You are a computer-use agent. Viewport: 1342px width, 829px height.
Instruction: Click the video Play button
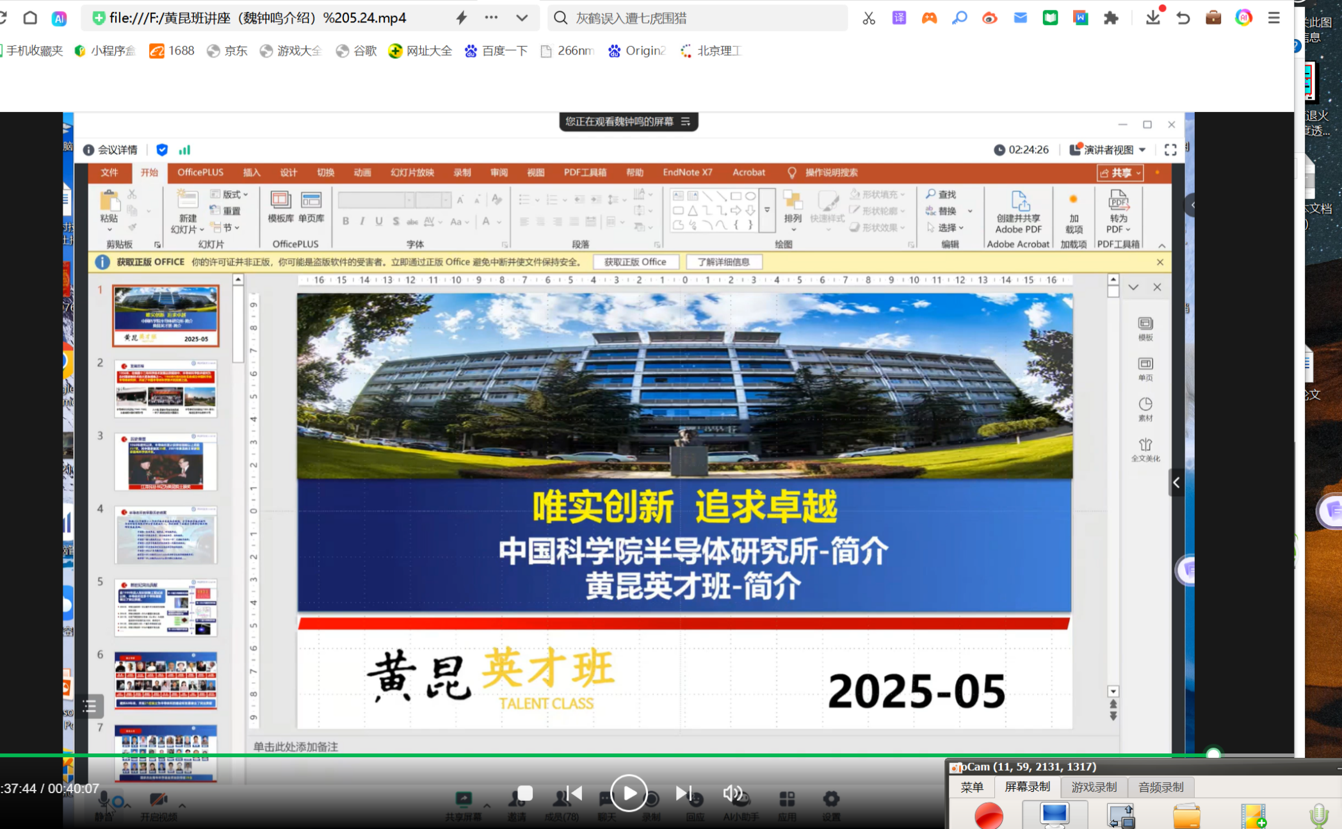[628, 793]
